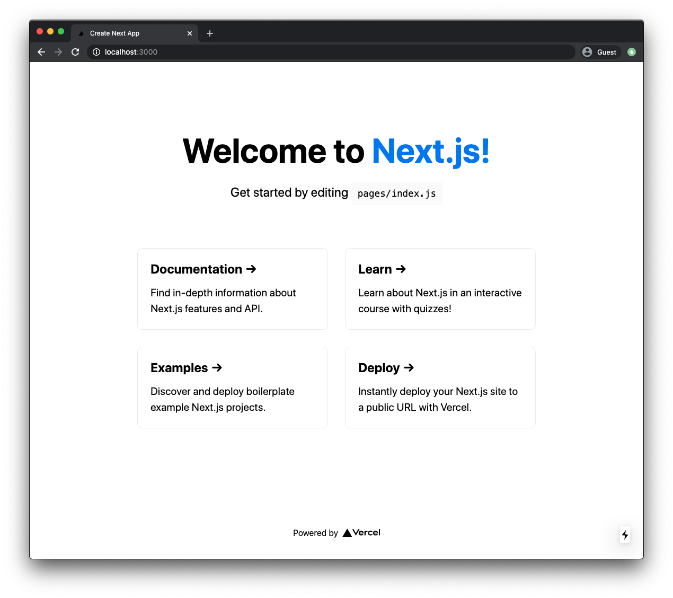The width and height of the screenshot is (673, 598).
Task: Reload the localhost page
Action: 75,52
